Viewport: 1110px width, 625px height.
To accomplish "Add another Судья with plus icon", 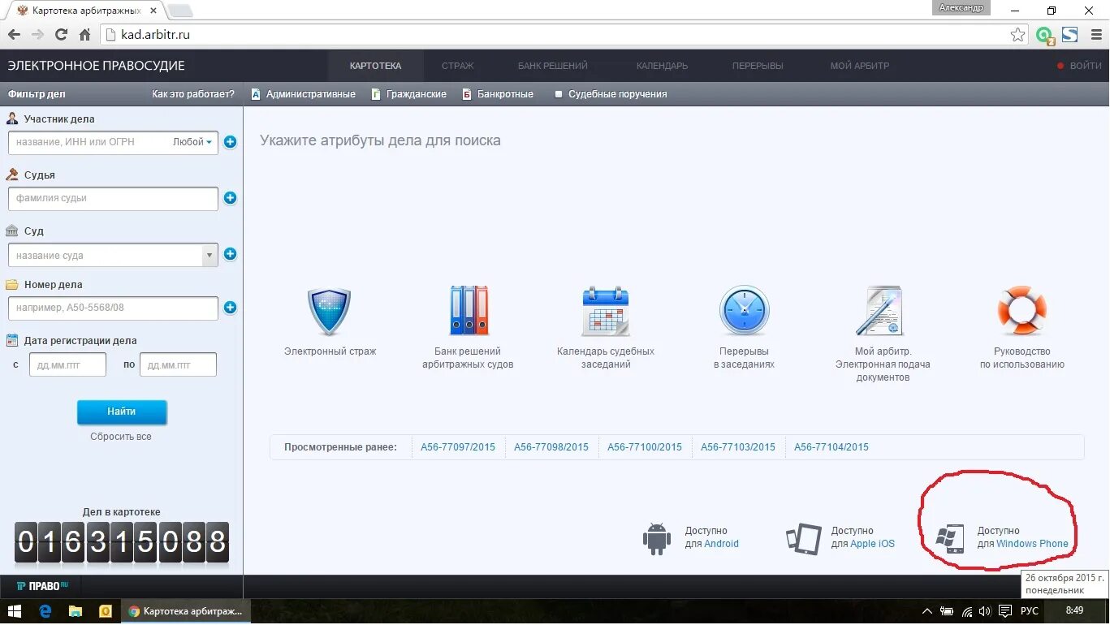I will click(x=230, y=198).
